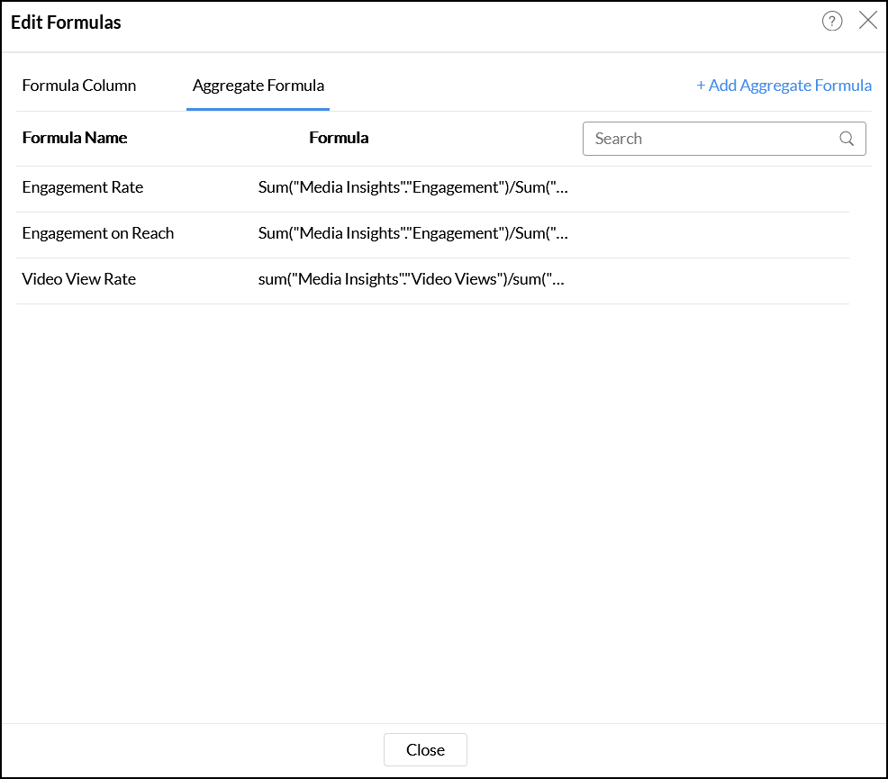Select the Engagement on Reach formula name
This screenshot has height=779, width=888.
point(98,233)
